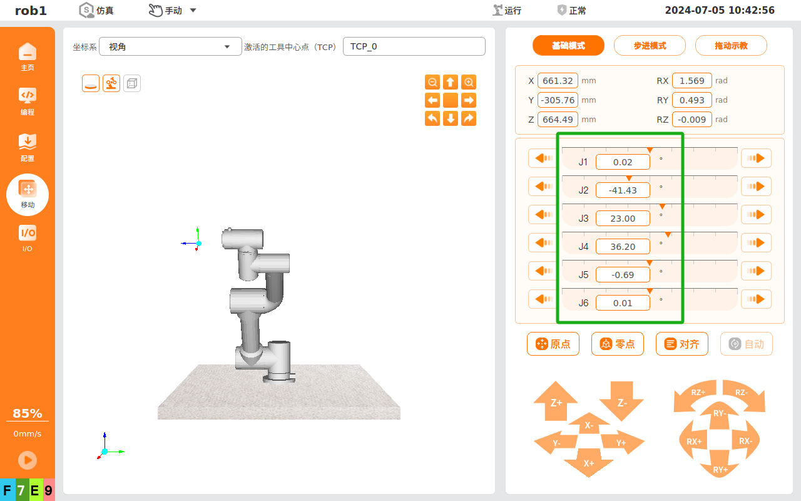Click the 85% speed indicator

click(28, 413)
